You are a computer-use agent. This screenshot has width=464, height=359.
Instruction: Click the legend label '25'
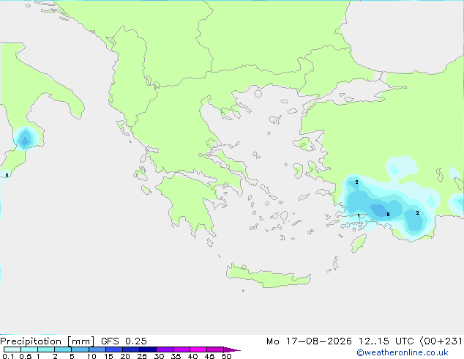coord(142,356)
